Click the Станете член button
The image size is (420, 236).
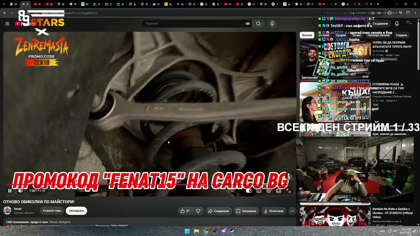pyautogui.click(x=52, y=211)
